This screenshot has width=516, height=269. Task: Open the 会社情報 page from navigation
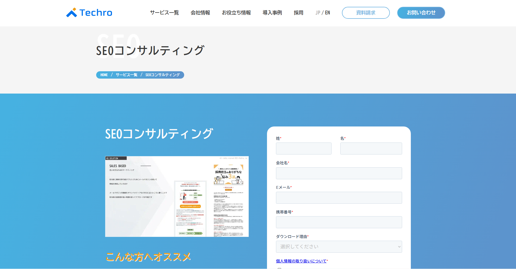200,13
